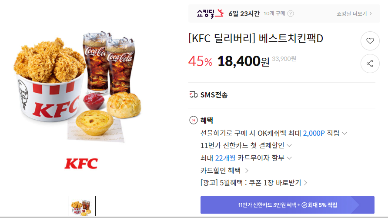Viewport: 388px width, 218px height.
Task: Click the percent 혜택 icon
Action: (193, 120)
